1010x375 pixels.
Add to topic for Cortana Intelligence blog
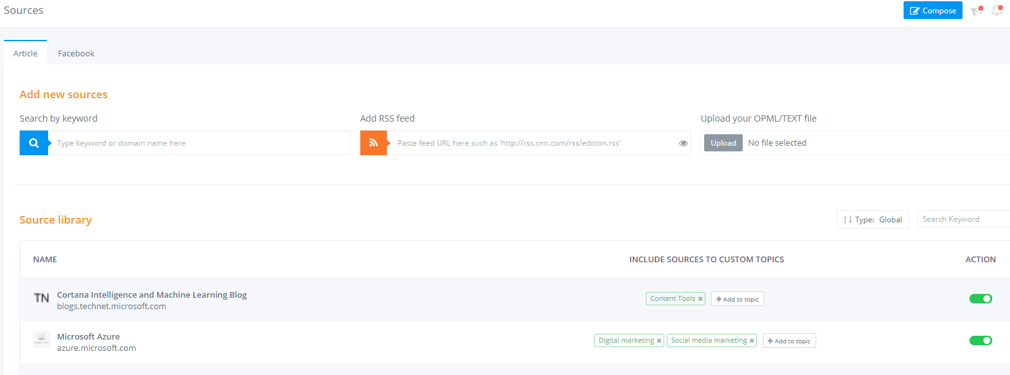pyautogui.click(x=738, y=299)
